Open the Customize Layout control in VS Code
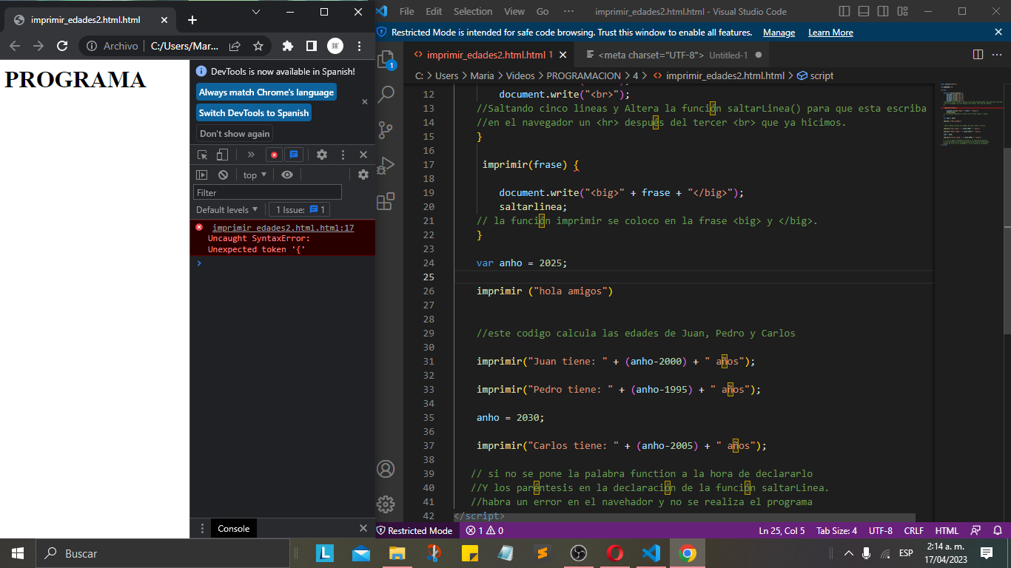1011x568 pixels. point(901,11)
